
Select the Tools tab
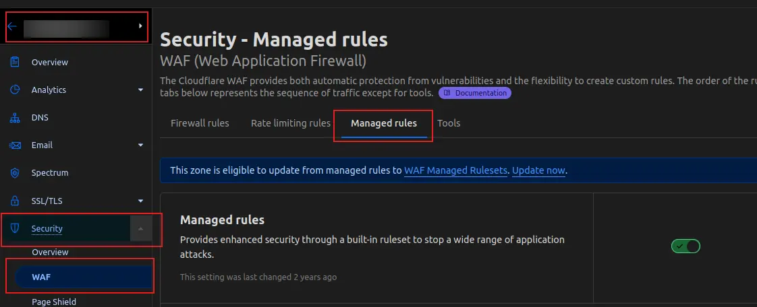[449, 123]
